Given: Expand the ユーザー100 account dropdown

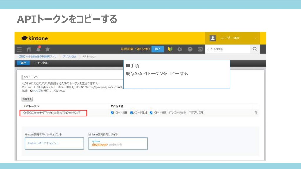Looking at the screenshot, I should (255, 38).
